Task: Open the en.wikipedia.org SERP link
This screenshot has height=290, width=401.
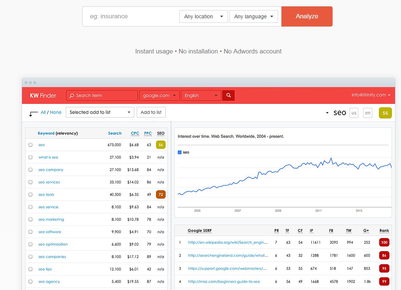Action: pyautogui.click(x=228, y=243)
